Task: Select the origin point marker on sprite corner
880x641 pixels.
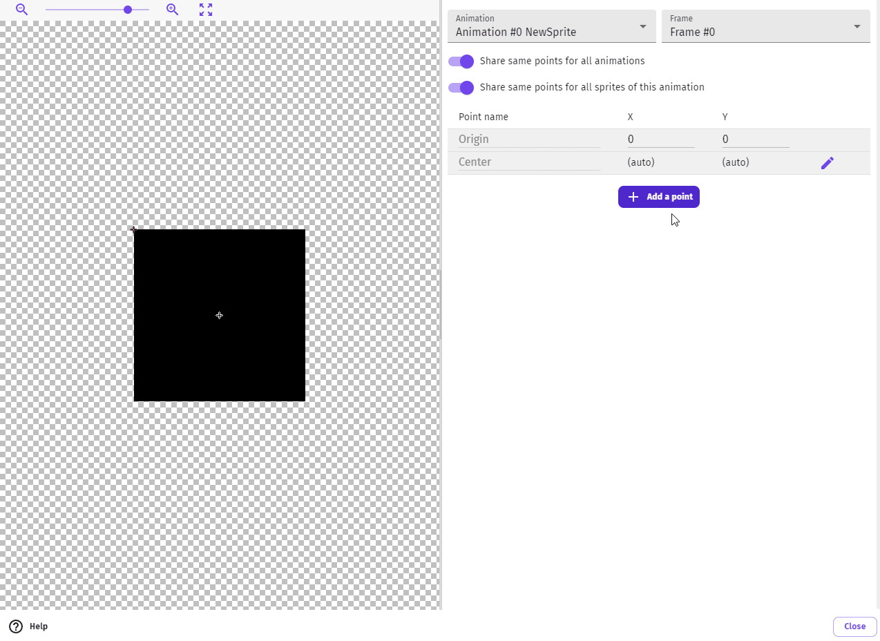Action: click(133, 229)
